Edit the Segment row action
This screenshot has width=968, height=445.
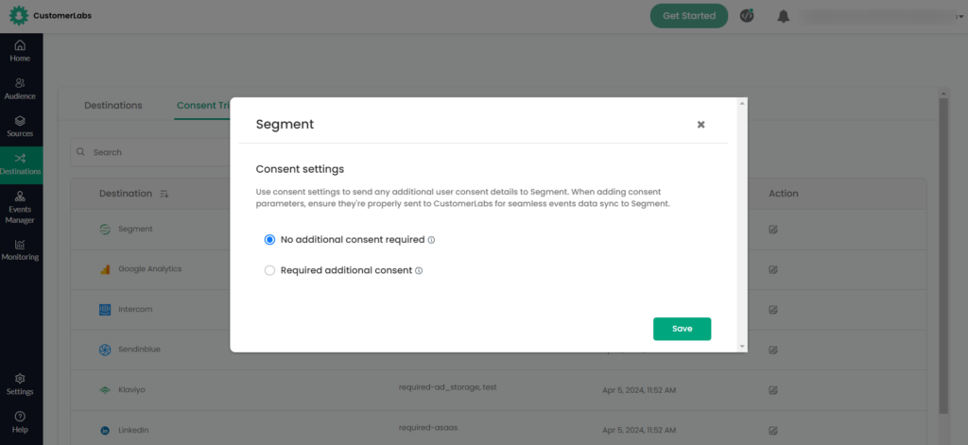coord(773,230)
